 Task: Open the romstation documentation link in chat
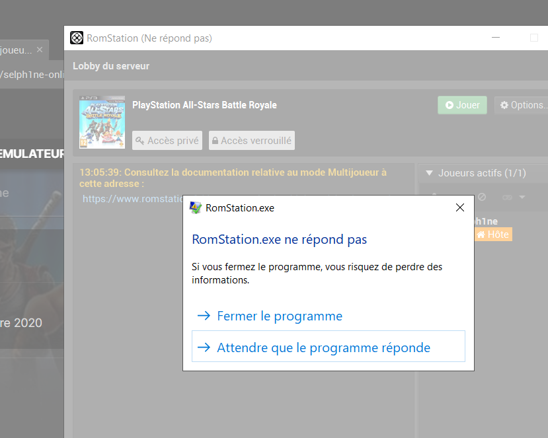click(x=133, y=199)
